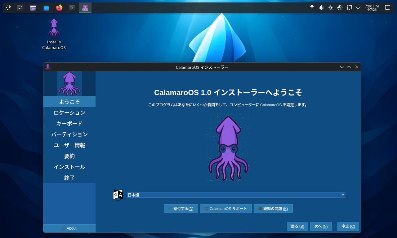Click the language translation icon beside the combo box

(118, 195)
